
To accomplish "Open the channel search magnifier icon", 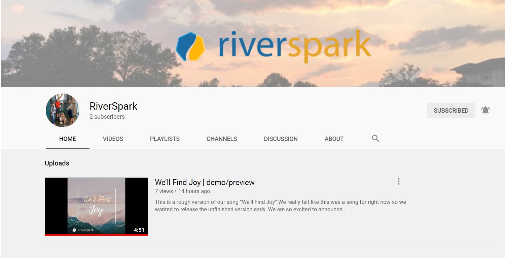I will [375, 139].
